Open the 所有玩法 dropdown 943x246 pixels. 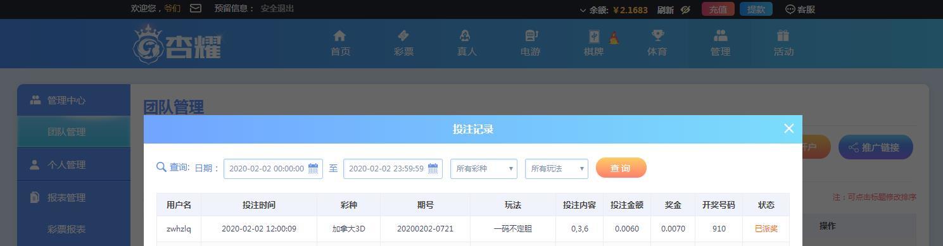click(557, 169)
